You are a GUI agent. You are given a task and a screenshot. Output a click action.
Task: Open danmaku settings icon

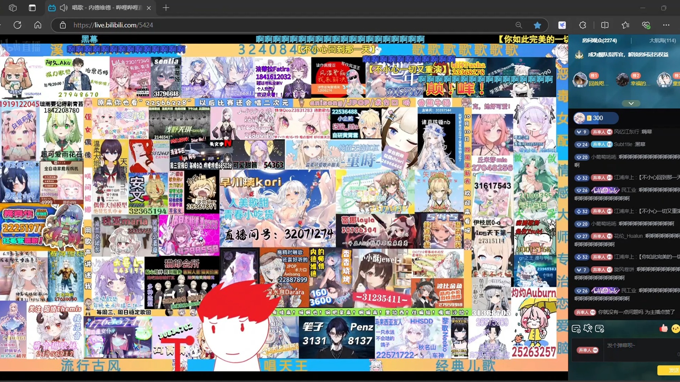tap(576, 329)
